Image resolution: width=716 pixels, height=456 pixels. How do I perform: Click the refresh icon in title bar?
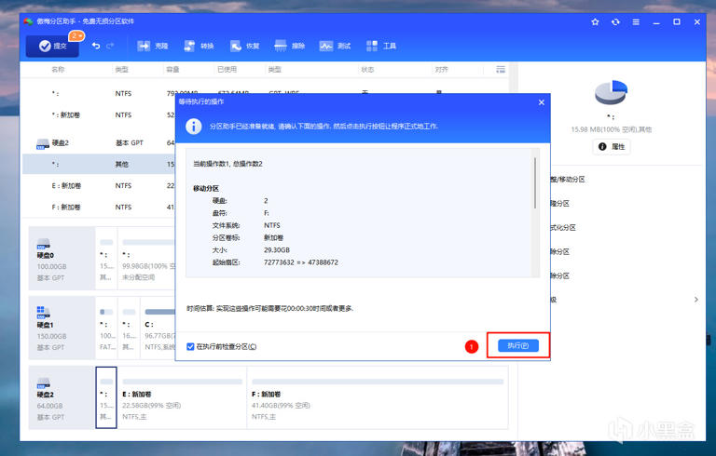pos(615,22)
